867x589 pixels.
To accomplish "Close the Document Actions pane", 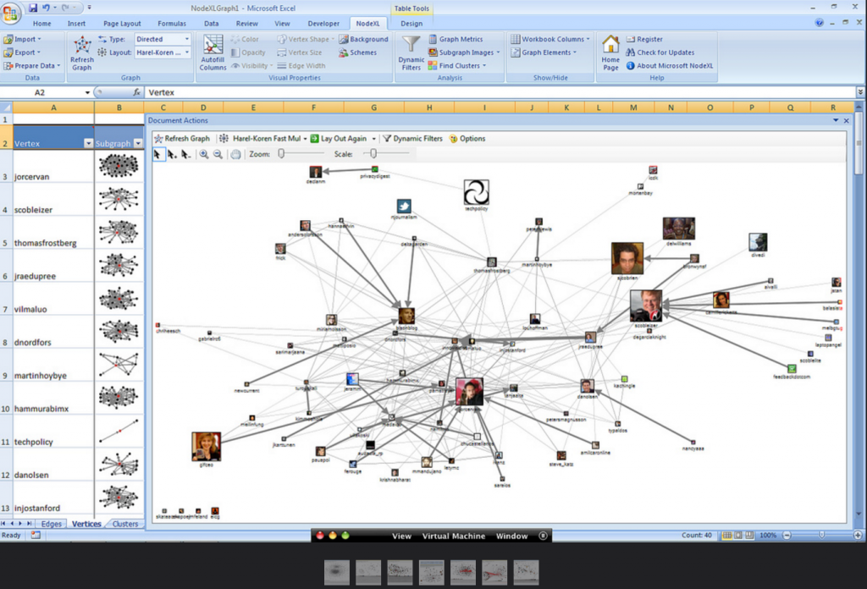I will (x=847, y=120).
